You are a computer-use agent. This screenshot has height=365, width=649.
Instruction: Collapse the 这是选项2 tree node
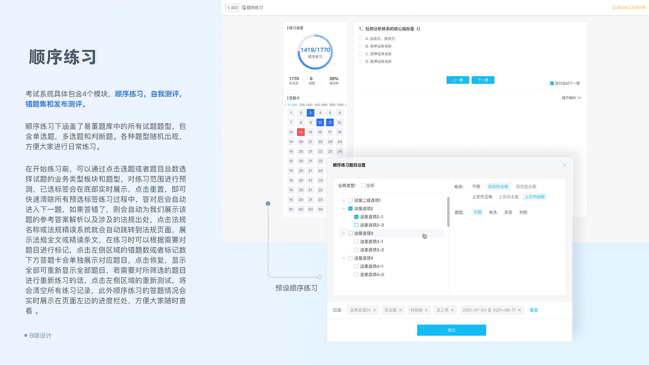(x=343, y=208)
